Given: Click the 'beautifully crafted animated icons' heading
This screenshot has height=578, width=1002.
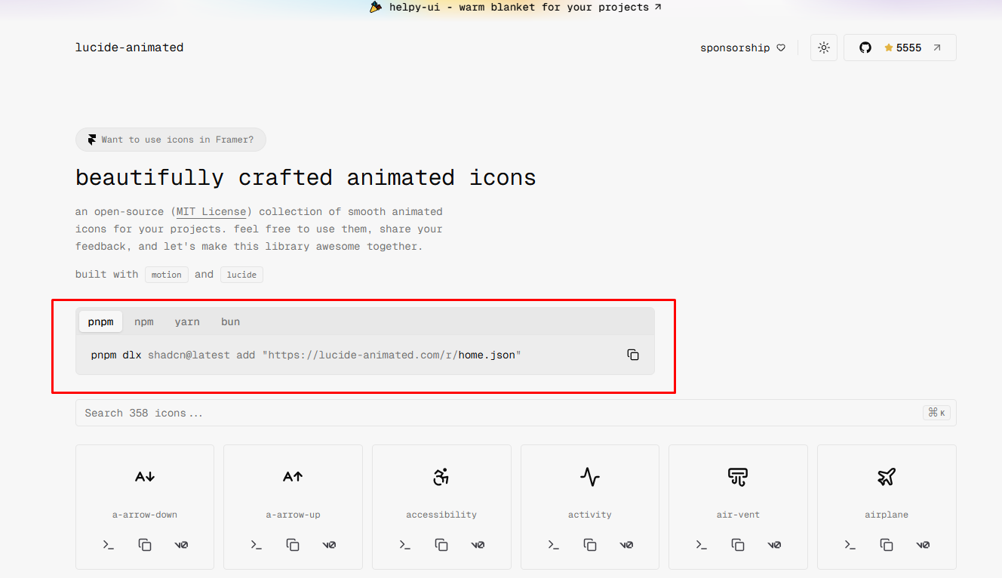Looking at the screenshot, I should 306,178.
